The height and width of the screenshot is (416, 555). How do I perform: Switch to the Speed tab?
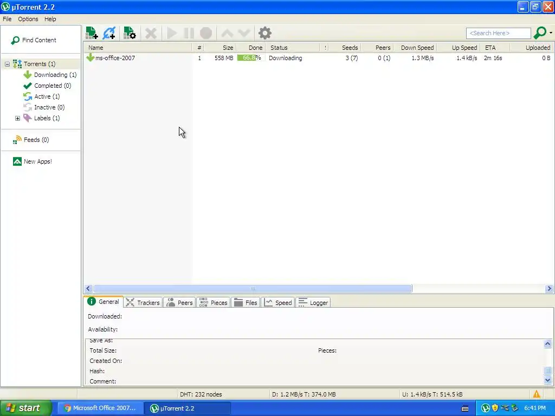(x=278, y=303)
